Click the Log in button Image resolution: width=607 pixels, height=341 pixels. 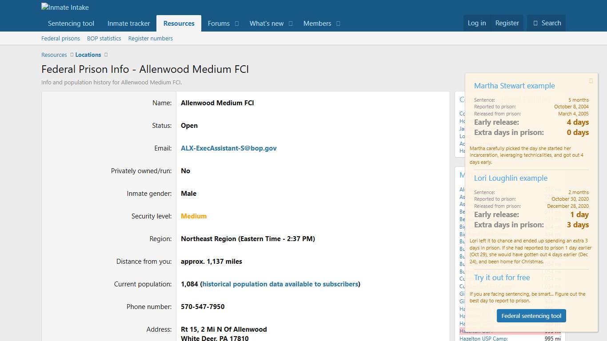[x=477, y=23]
